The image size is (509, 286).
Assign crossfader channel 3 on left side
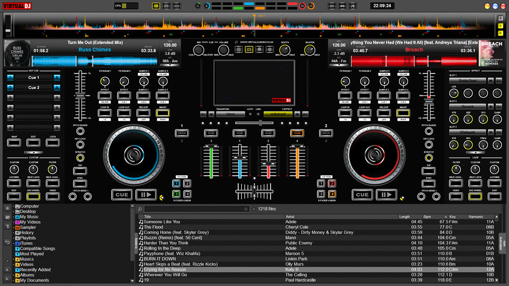176,194
